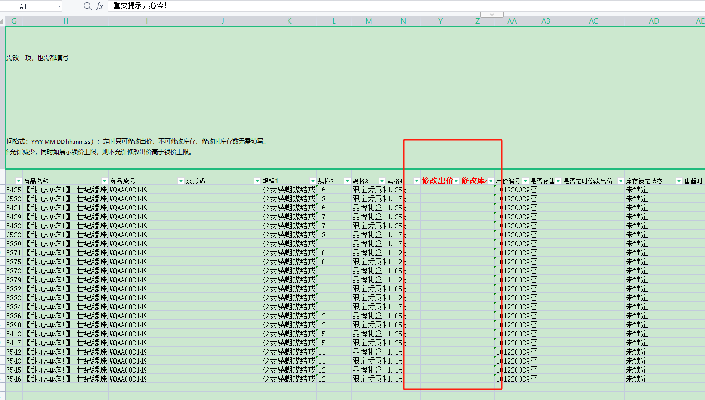The width and height of the screenshot is (705, 400).
Task: Click the select-all corner triangle of the sheet
Action: (2, 21)
